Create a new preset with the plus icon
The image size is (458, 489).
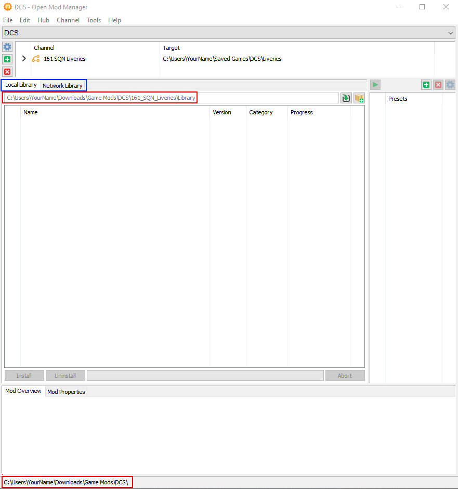[x=426, y=84]
